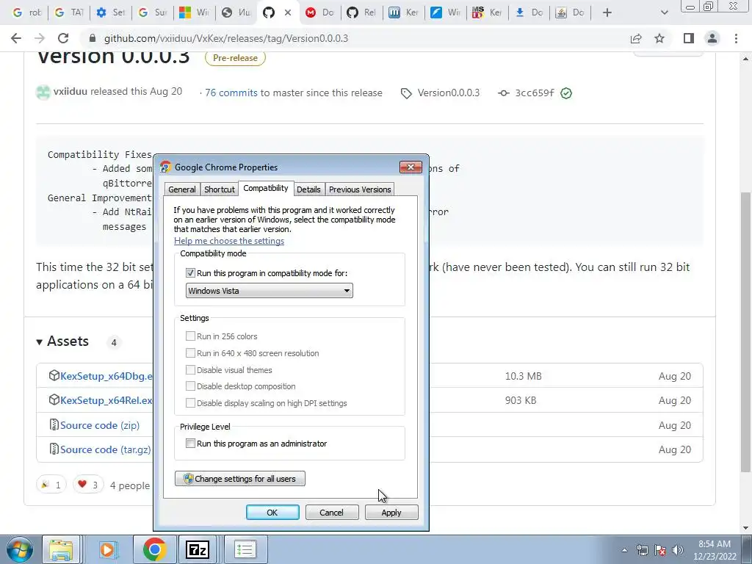
Task: Show hidden system tray icons
Action: (624, 551)
